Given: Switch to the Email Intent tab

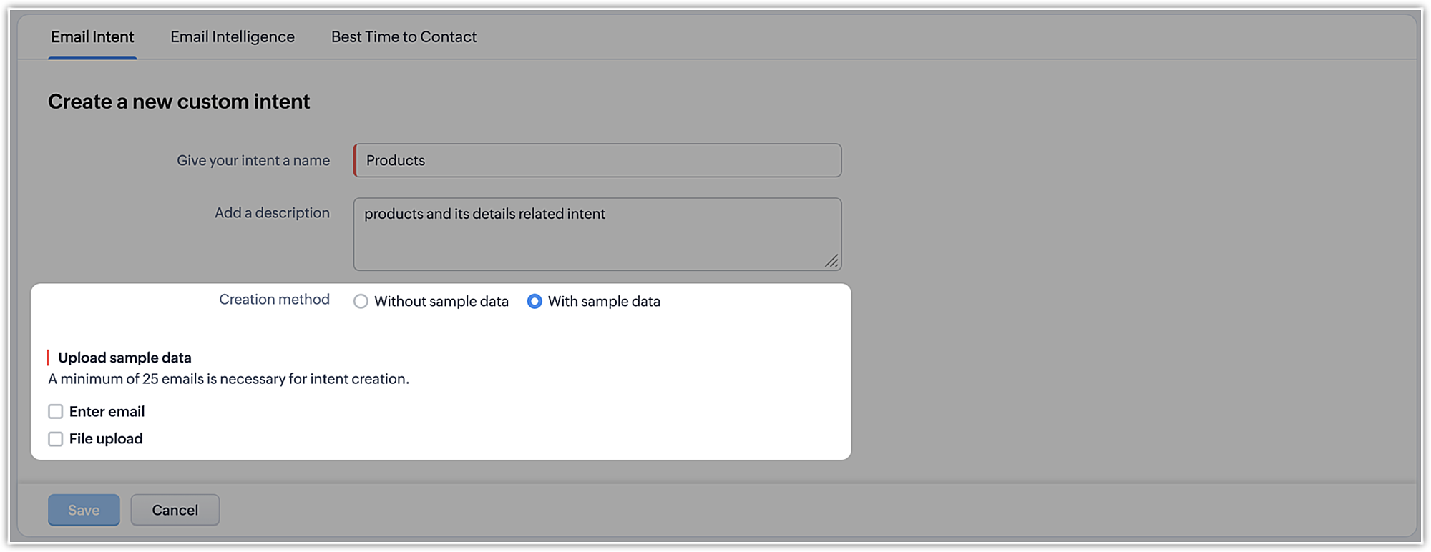Looking at the screenshot, I should (x=92, y=37).
